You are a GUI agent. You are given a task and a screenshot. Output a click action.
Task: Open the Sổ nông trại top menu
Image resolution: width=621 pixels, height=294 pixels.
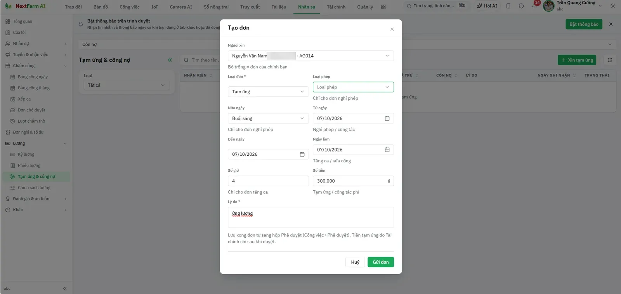216,7
